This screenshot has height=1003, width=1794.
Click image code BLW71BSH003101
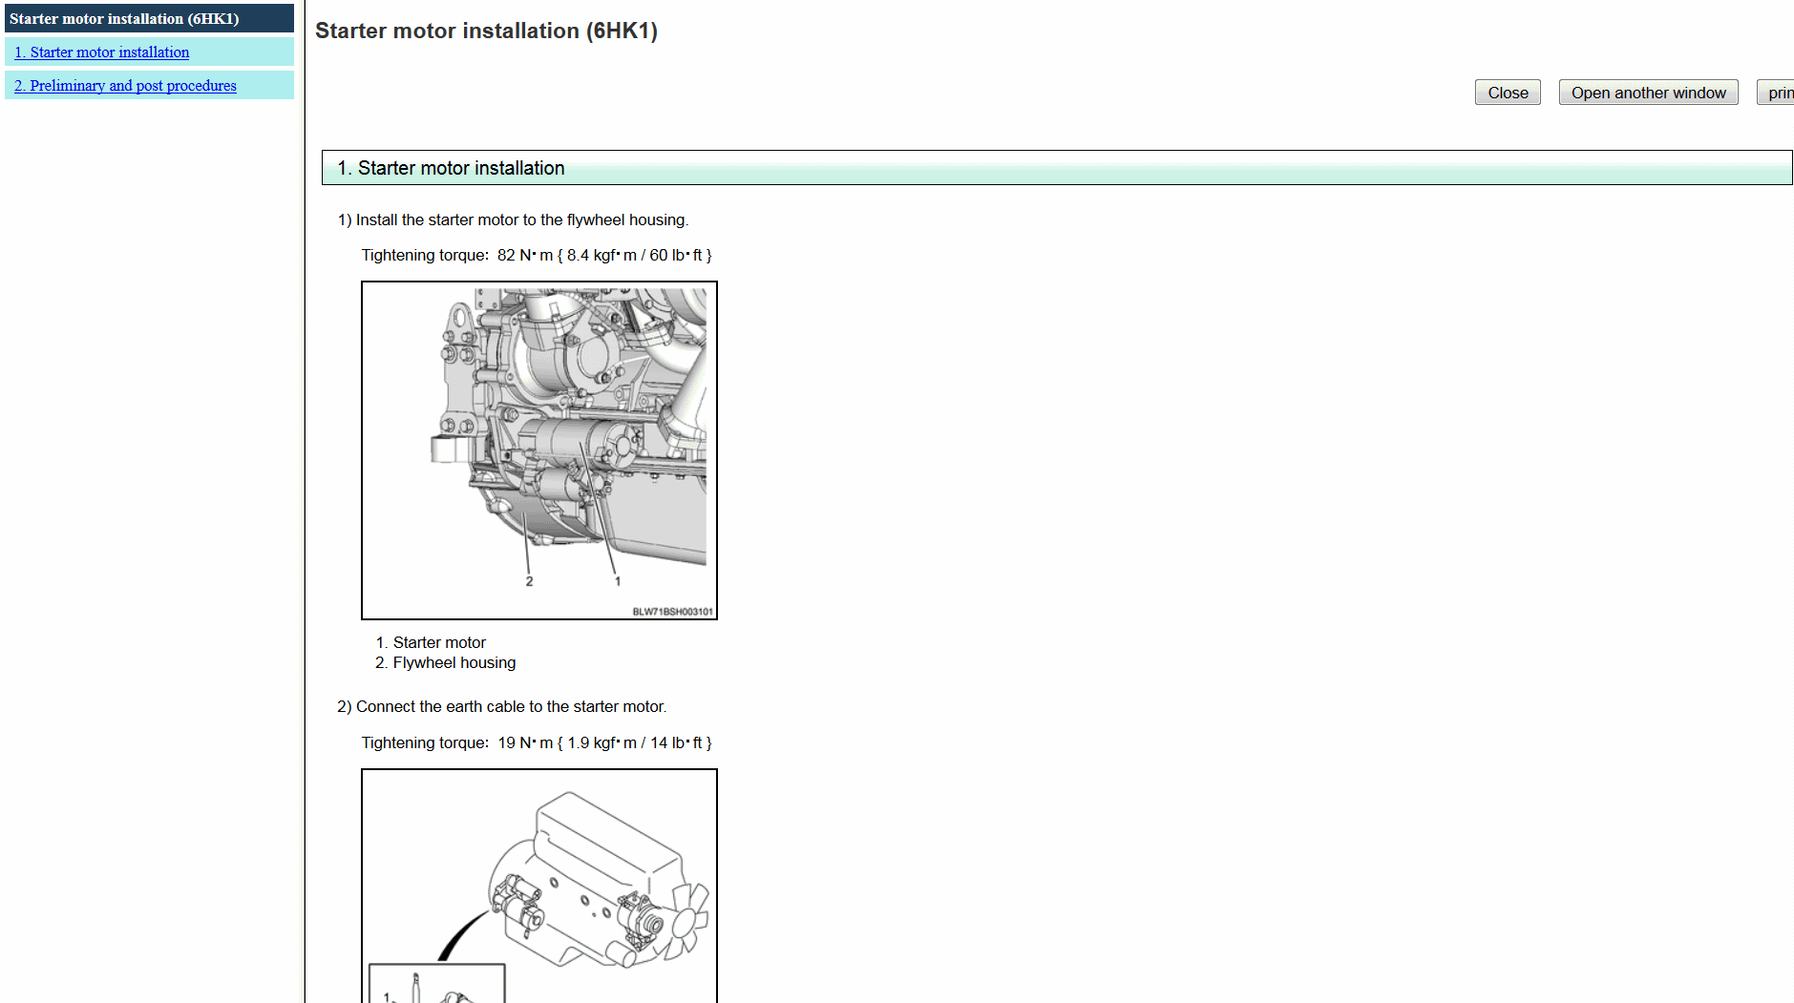[672, 612]
